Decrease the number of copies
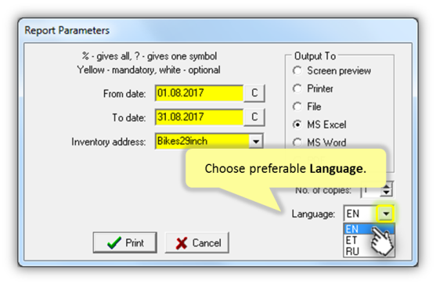Viewport: 436px width, 284px height. (x=387, y=193)
